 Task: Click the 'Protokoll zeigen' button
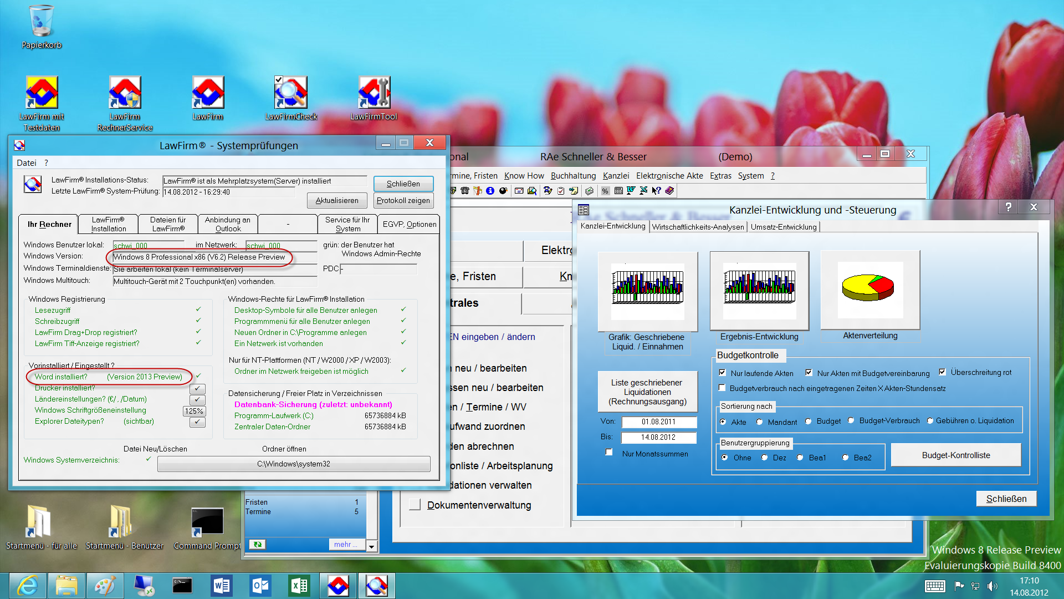(403, 200)
